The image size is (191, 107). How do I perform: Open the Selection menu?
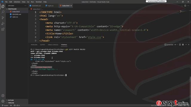pyautogui.click(x=17, y=2)
